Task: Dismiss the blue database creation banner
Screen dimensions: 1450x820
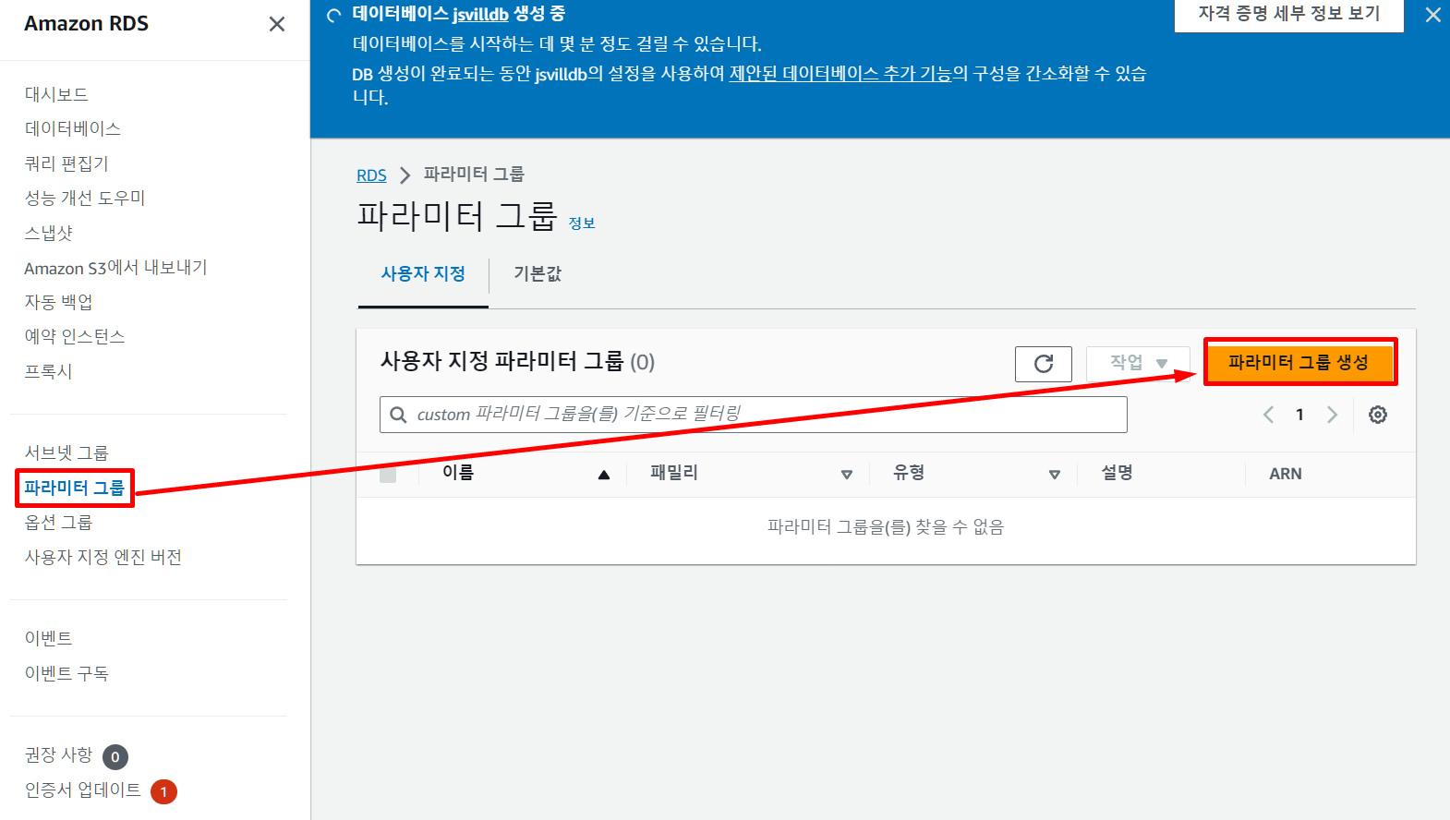Action: pyautogui.click(x=1432, y=15)
